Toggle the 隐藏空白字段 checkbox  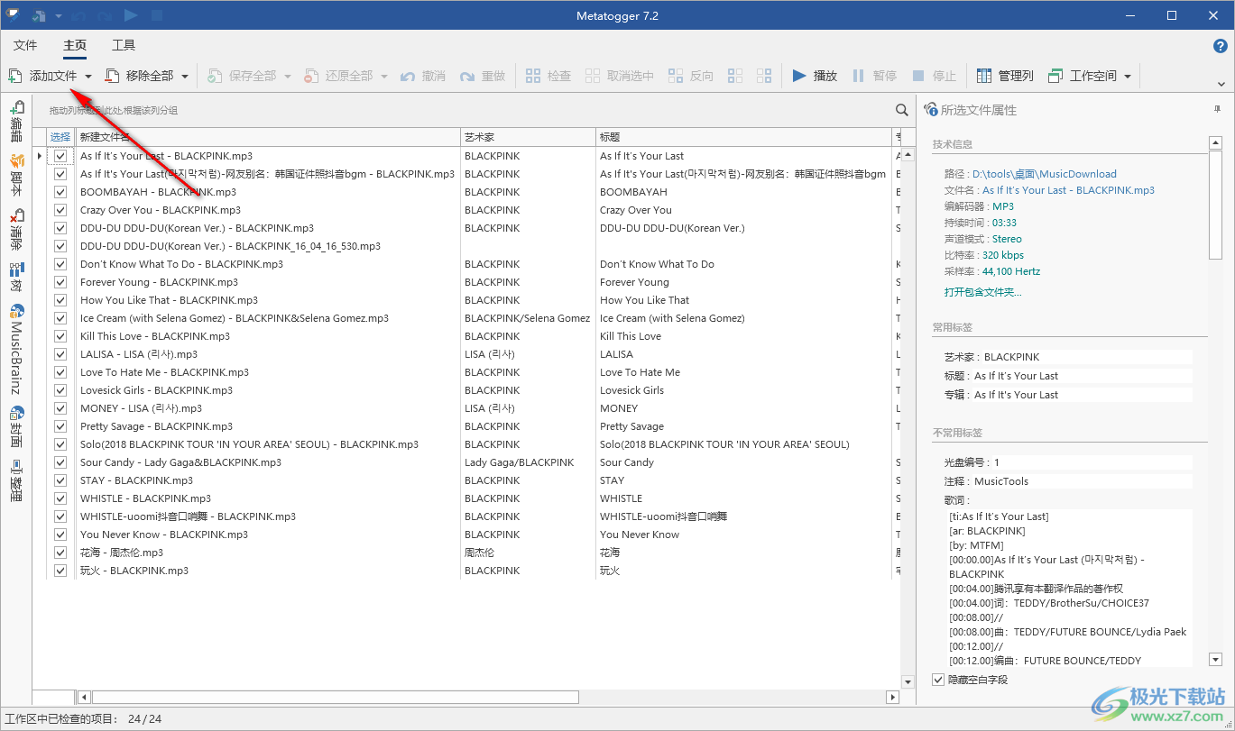tap(939, 680)
